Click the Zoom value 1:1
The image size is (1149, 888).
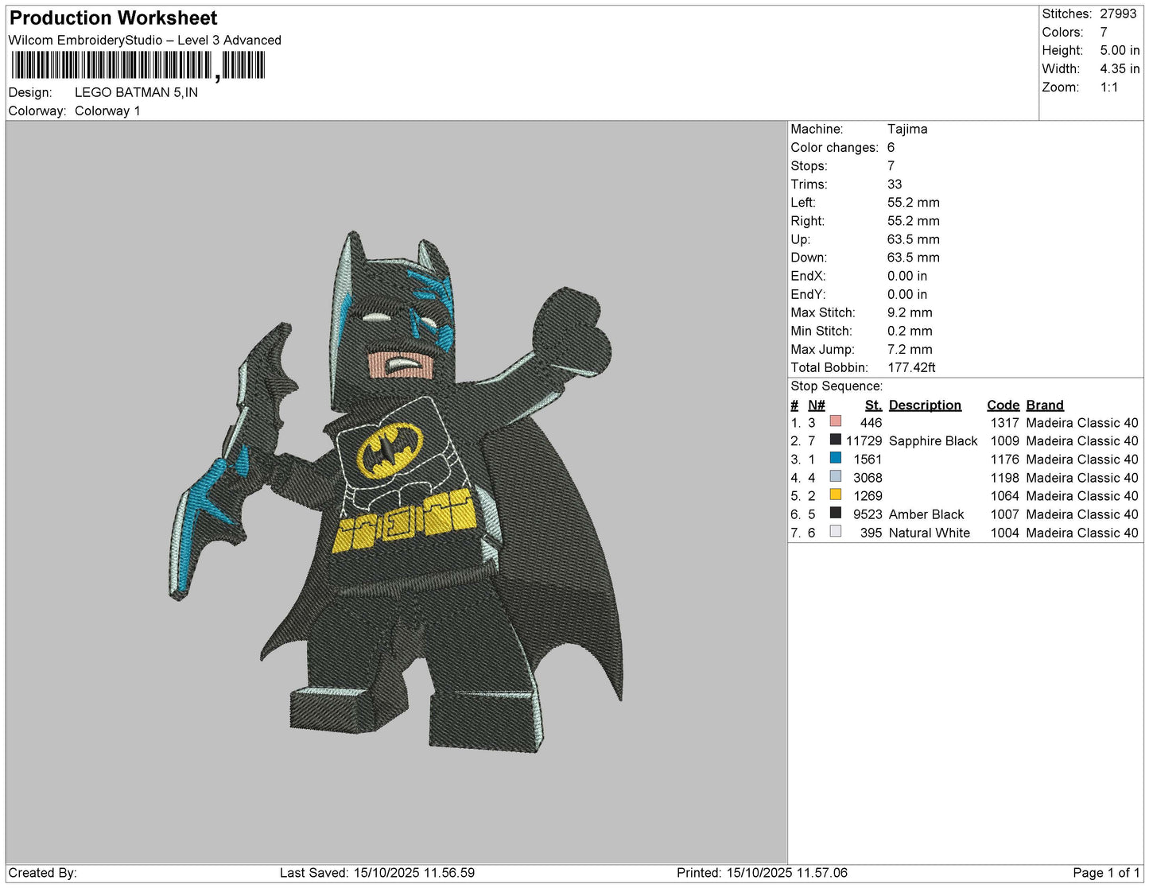[1109, 87]
